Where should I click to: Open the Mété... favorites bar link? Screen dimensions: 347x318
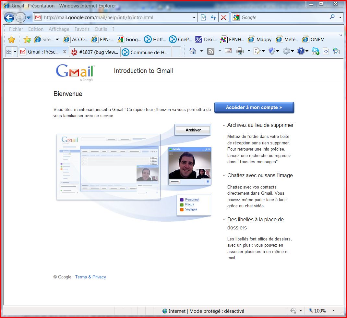tap(287, 40)
